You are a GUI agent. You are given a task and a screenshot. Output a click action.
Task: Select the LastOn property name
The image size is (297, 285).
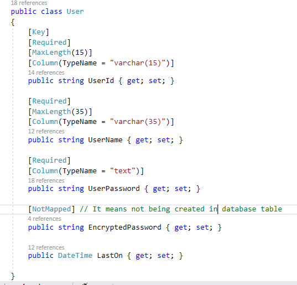click(x=110, y=256)
